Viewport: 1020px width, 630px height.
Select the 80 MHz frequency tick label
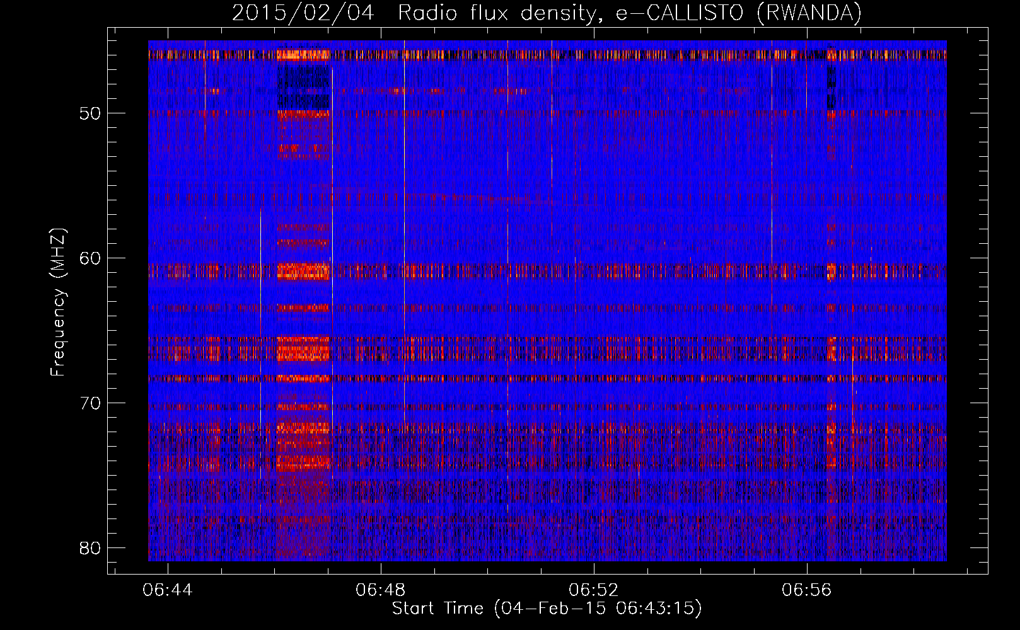[90, 547]
